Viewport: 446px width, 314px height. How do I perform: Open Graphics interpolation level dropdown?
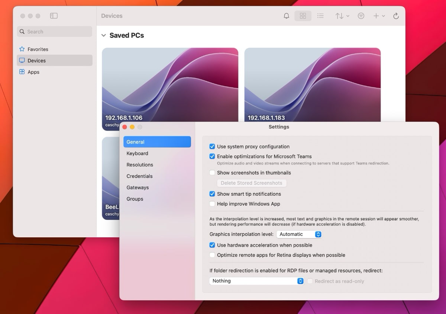299,234
